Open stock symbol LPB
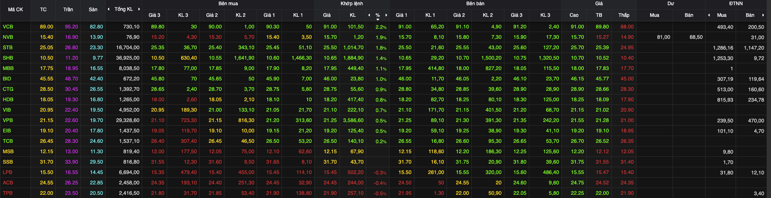 click(8, 172)
